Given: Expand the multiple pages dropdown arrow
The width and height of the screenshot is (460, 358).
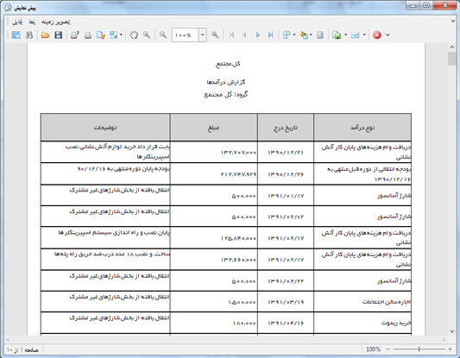Looking at the screenshot, I should pyautogui.click(x=294, y=35).
